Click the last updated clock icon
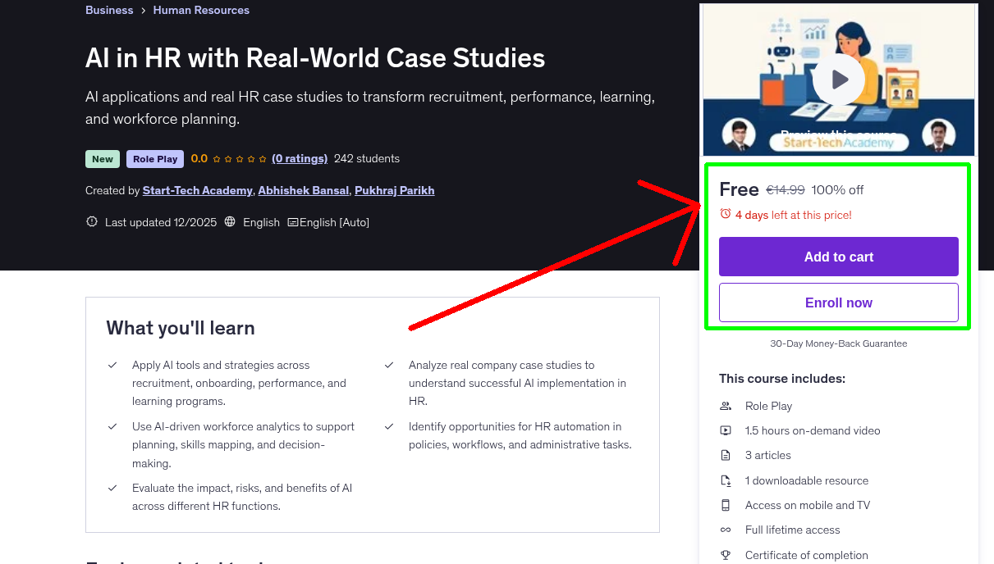 tap(91, 221)
